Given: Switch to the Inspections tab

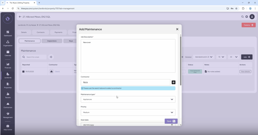Looking at the screenshot, I should click(52, 41).
